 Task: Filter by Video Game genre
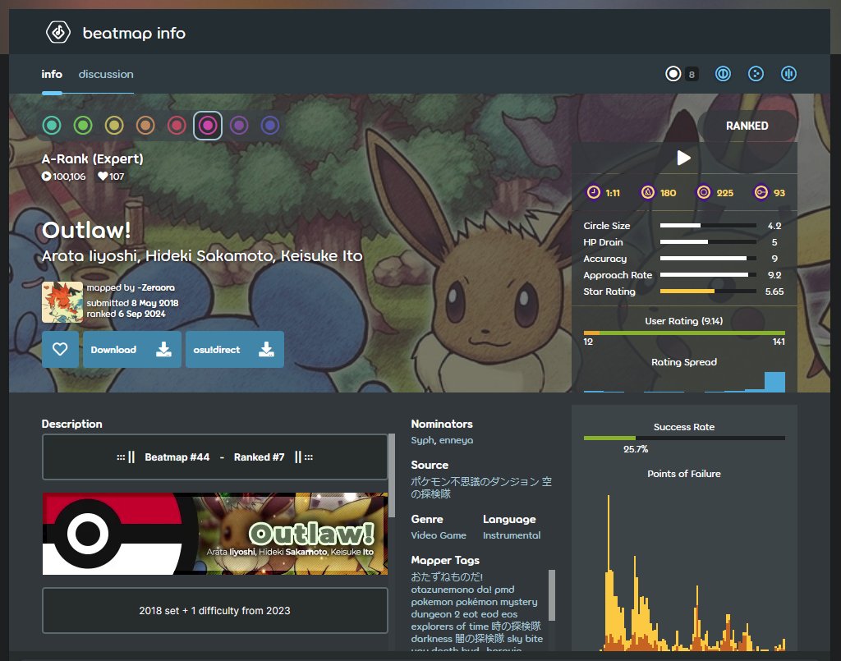(439, 535)
